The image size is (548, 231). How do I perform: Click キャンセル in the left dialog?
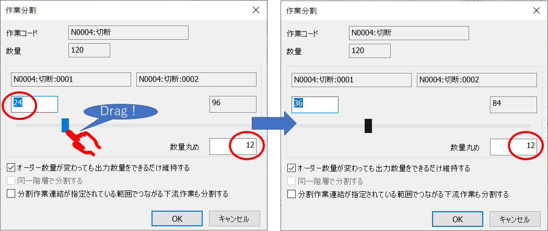235,218
